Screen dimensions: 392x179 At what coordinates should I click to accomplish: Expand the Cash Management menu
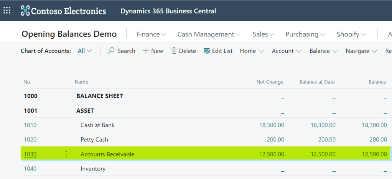click(x=209, y=34)
